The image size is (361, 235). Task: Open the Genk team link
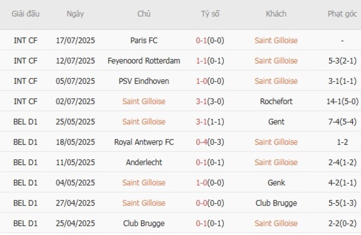pos(276,183)
